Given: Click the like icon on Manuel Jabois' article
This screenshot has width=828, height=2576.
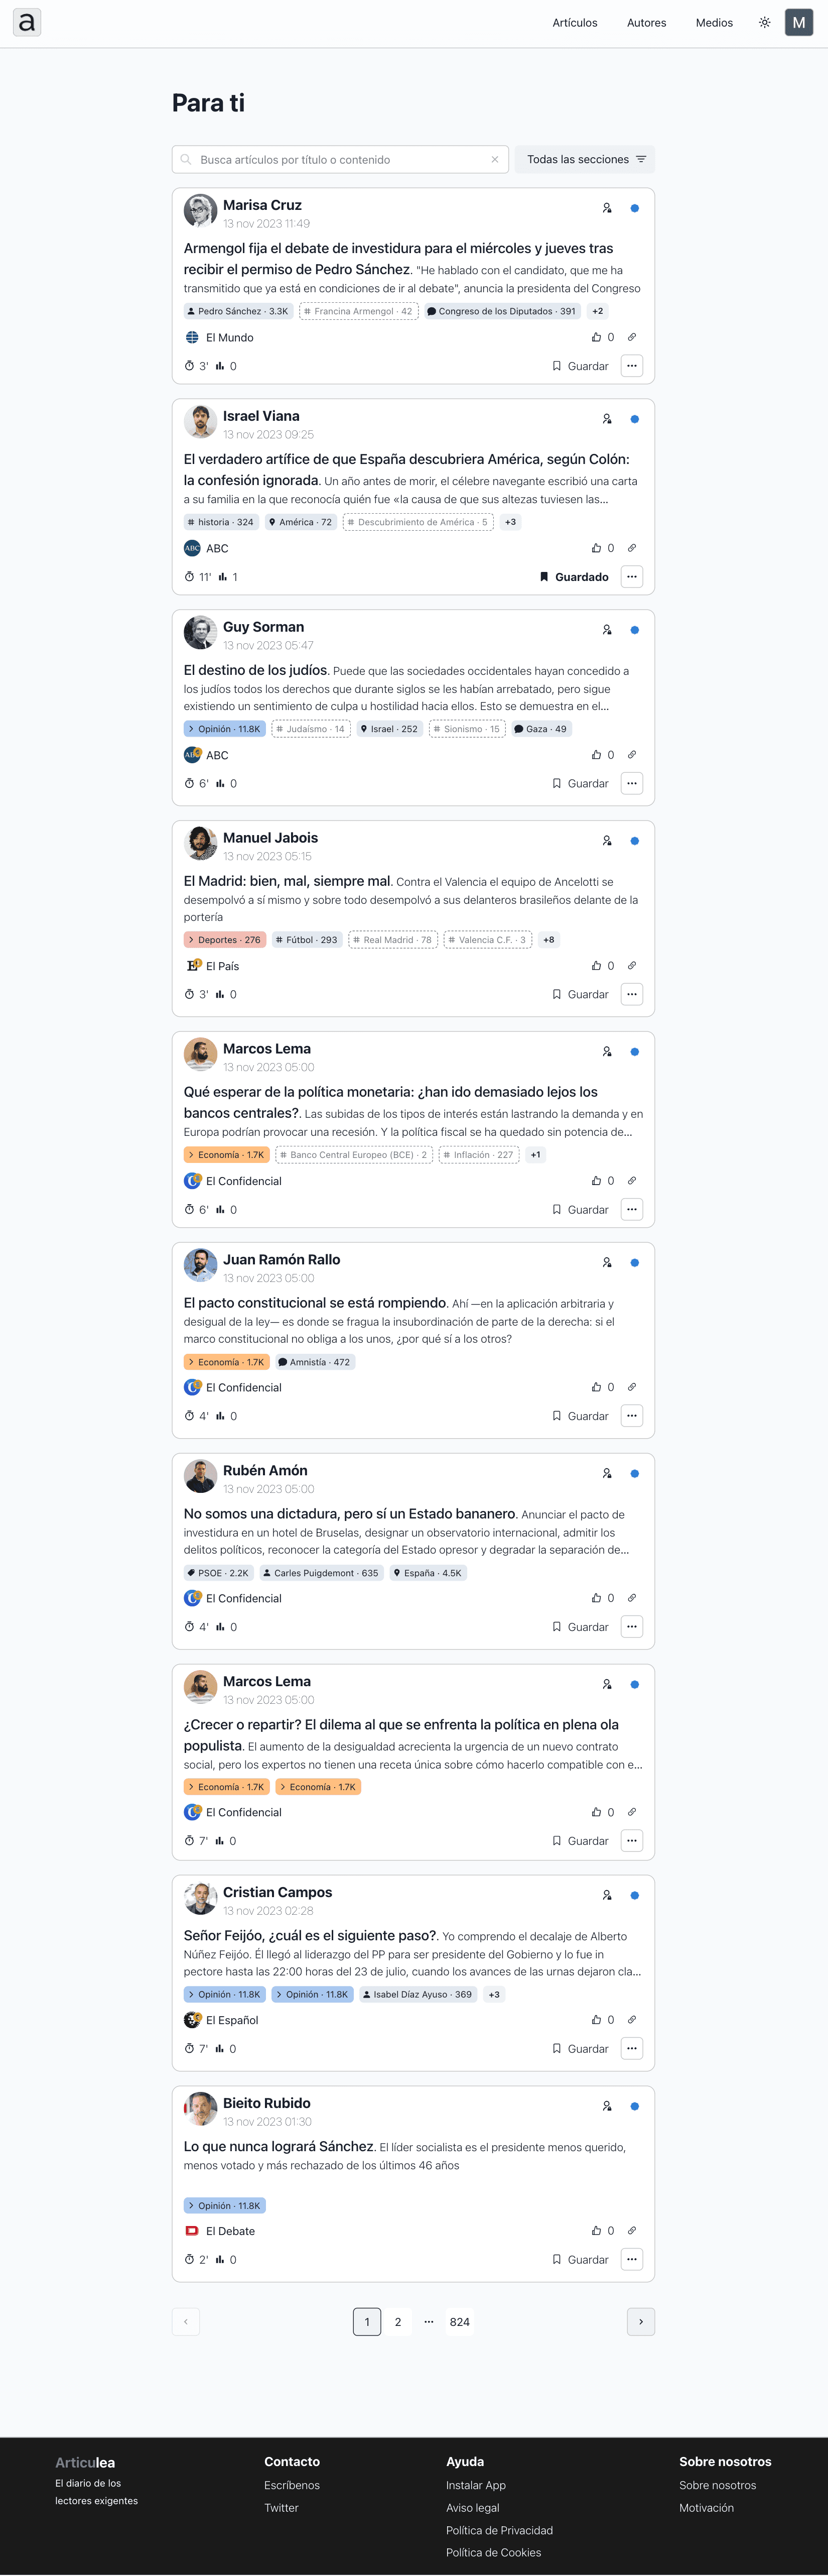Looking at the screenshot, I should tap(597, 966).
